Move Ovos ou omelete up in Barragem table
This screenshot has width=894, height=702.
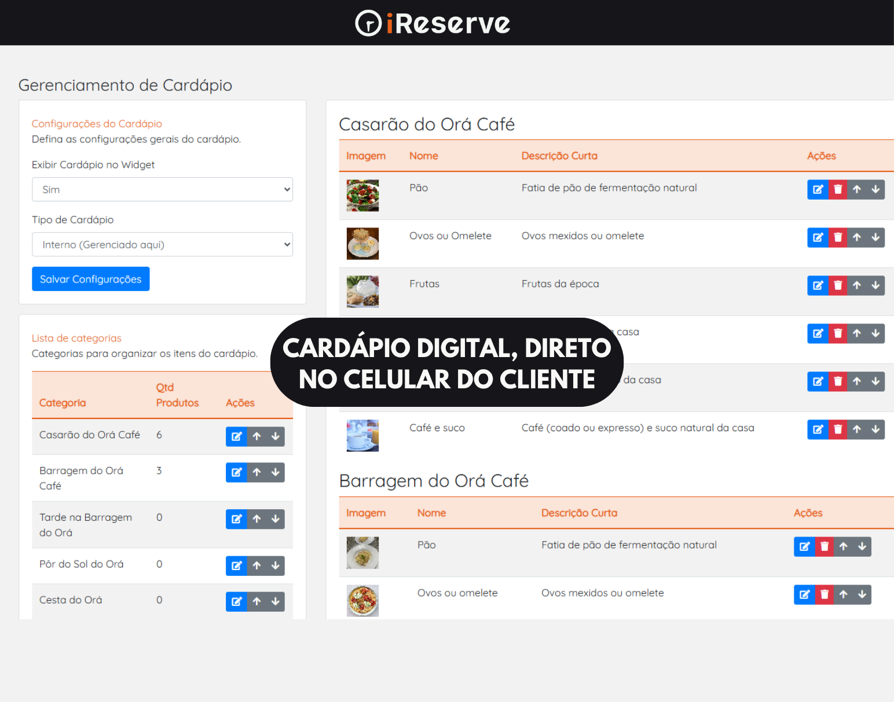click(844, 595)
